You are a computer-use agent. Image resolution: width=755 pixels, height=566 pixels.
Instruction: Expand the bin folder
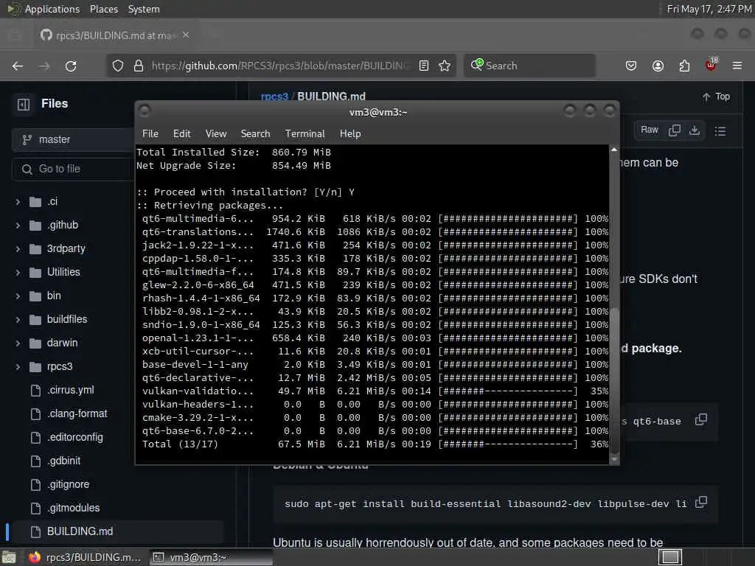click(18, 296)
